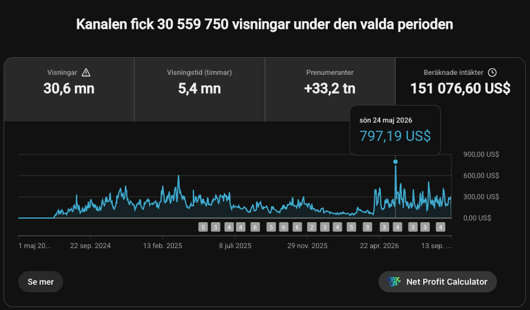Image resolution: width=530 pixels, height=310 pixels.
Task: Click the video marker badge labeled 2
Action: [312, 227]
